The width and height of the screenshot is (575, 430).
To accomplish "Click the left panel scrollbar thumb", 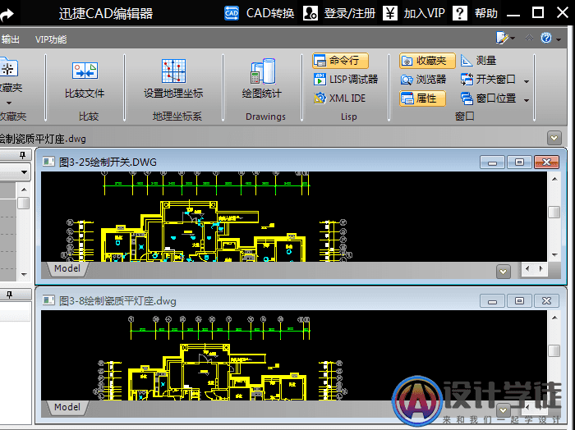I will tap(24, 203).
